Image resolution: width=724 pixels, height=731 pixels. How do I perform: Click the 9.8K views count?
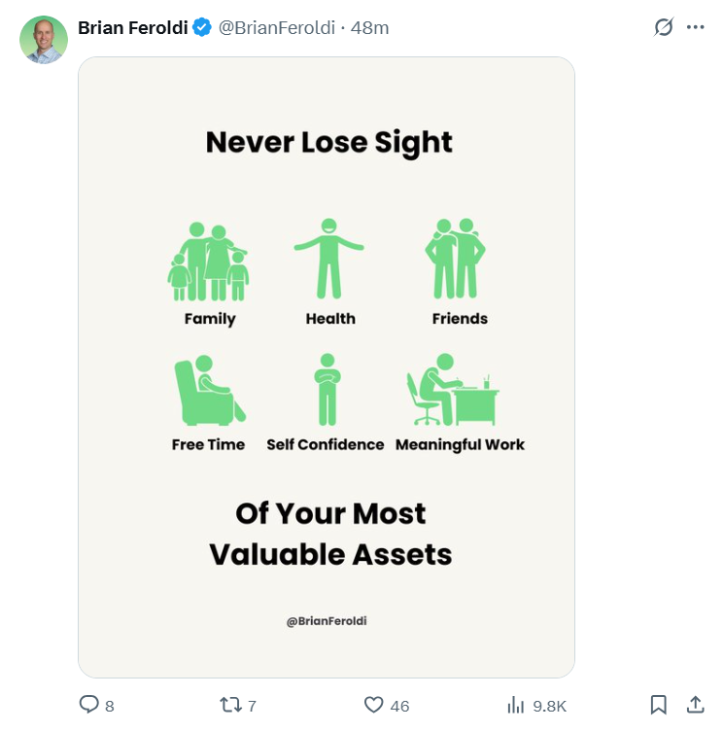click(550, 707)
